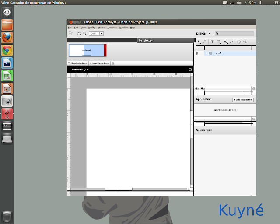This screenshot has height=224, width=280.
Task: Open the Ubuntu Dash home button
Action: click(x=7, y=12)
